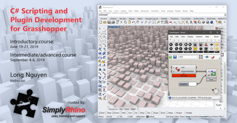Click the C# script component icon
Image resolution: width=237 pixels, height=123 pixels.
(x=178, y=69)
